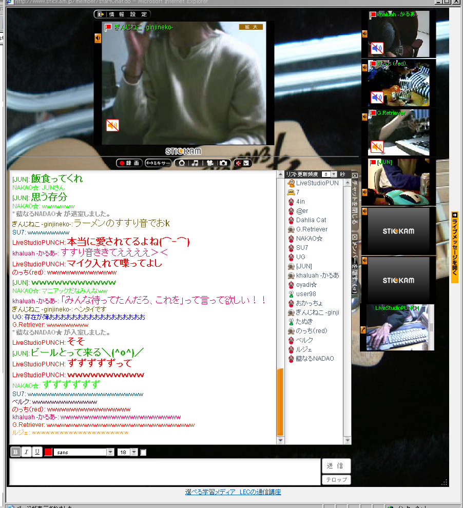Click the avatar icon next to ベルク
Image resolution: width=463 pixels, height=508 pixels.
point(291,340)
